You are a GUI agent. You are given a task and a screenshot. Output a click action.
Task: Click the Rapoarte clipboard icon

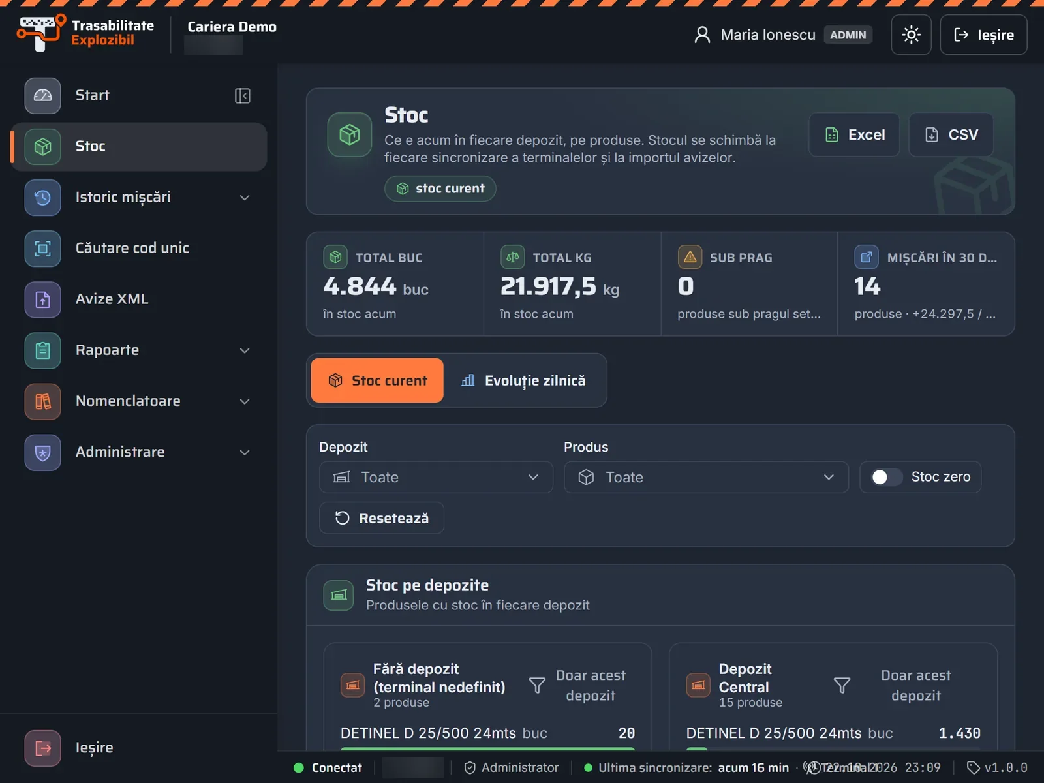43,350
